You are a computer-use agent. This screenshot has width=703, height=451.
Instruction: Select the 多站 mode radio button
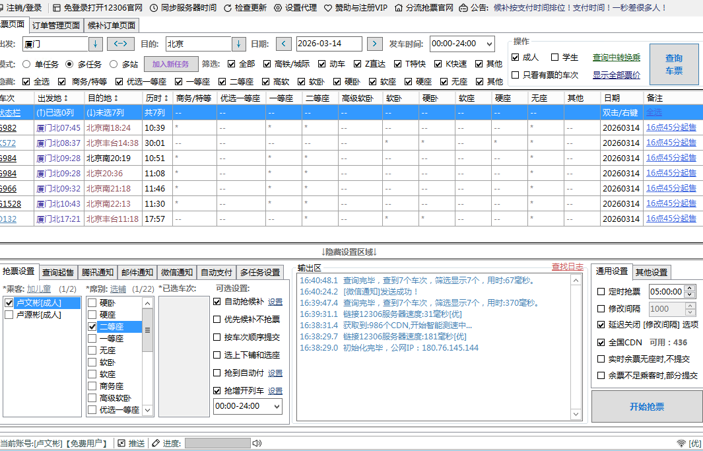click(x=113, y=64)
